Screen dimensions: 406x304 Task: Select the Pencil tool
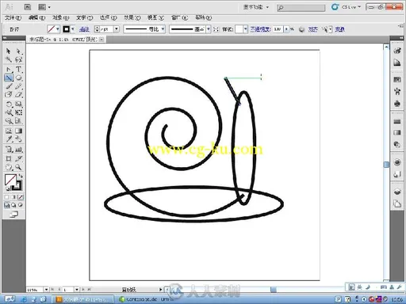18,86
